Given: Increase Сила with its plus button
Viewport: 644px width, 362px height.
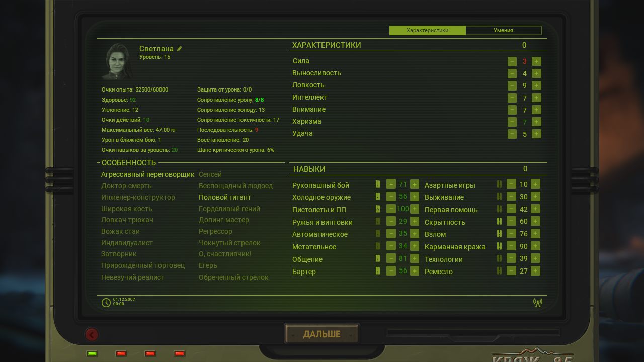Looking at the screenshot, I should click(535, 61).
